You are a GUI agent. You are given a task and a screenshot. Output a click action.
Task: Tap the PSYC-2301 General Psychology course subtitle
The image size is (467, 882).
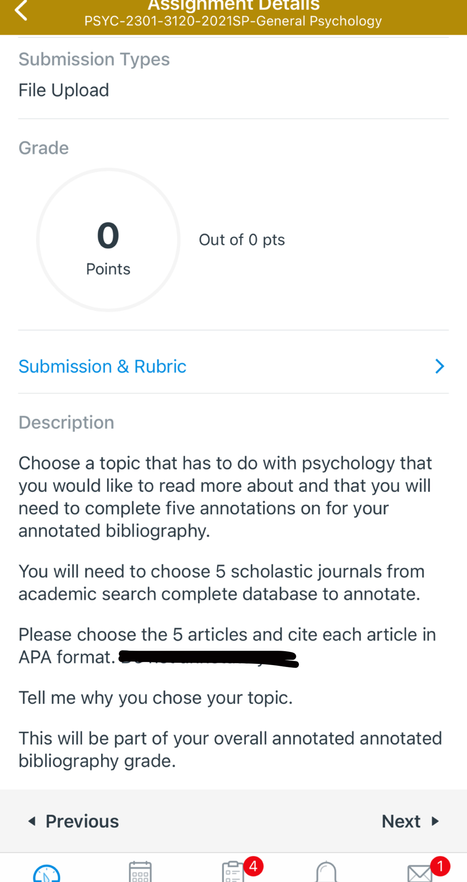pos(233,21)
